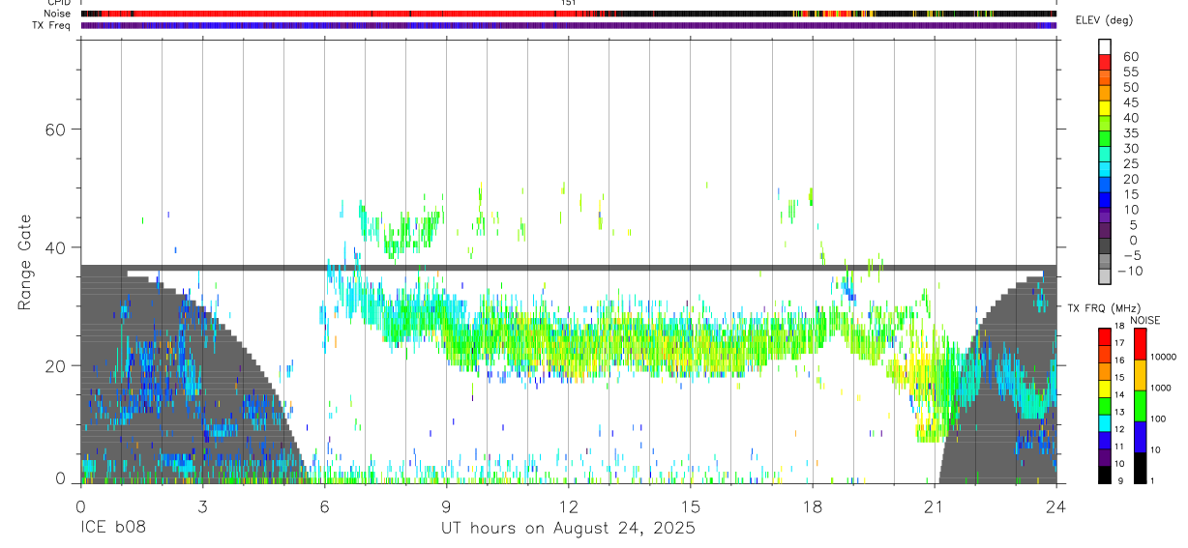Click the '3' tick label on the UT hours axis
Screen dimensions: 1188x548
pyautogui.click(x=202, y=505)
